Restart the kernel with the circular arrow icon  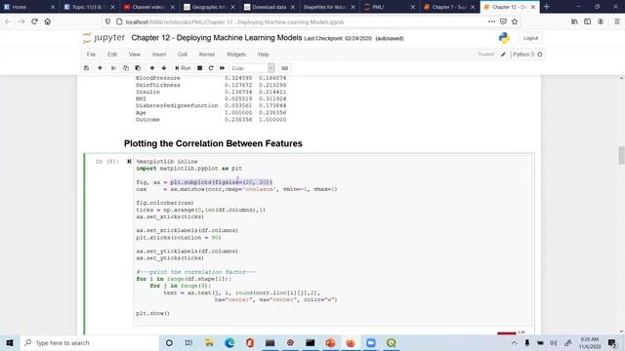(211, 68)
